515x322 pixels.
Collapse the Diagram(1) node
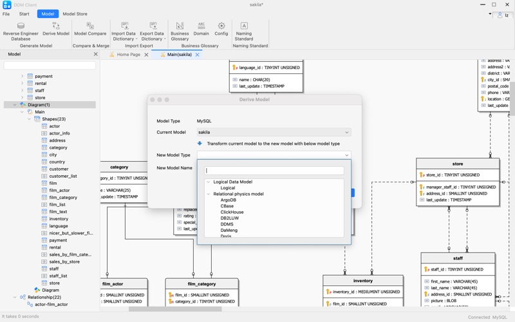(15, 105)
